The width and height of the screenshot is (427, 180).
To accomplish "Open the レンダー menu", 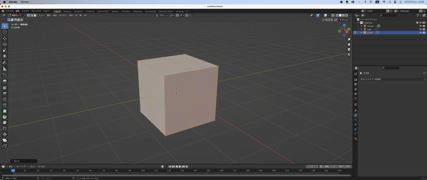I will click(26, 11).
